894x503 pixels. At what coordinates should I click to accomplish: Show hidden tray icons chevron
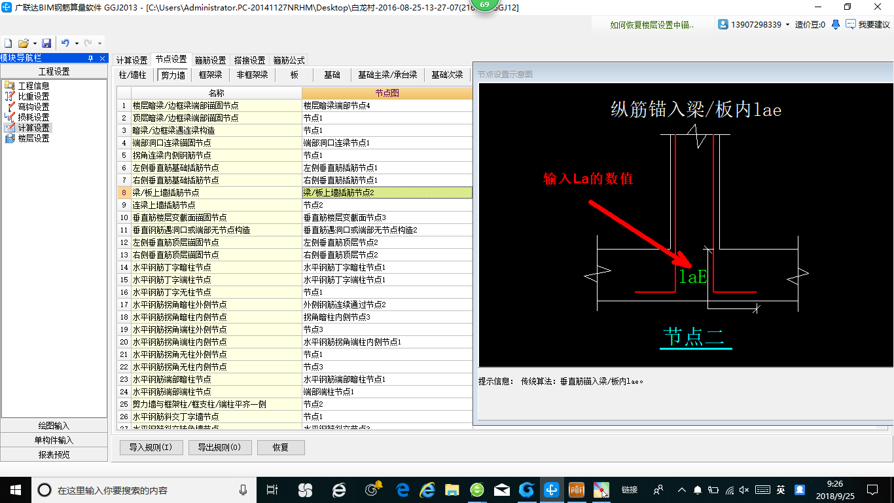pyautogui.click(x=681, y=489)
